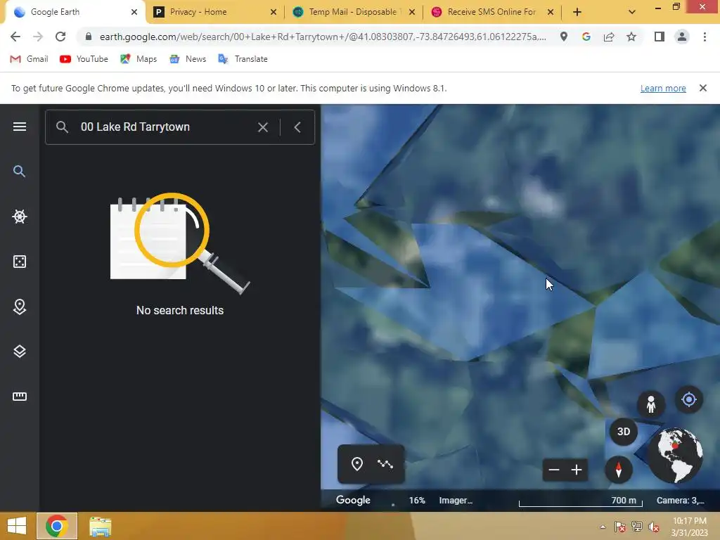Zoom in with the plus button
Screen dimensions: 720x540
(577, 470)
